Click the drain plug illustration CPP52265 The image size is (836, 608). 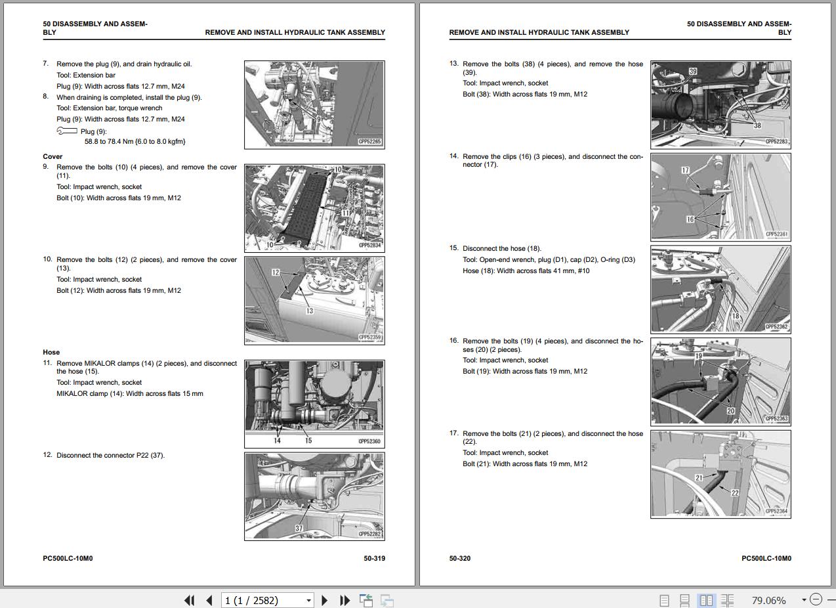coord(314,104)
